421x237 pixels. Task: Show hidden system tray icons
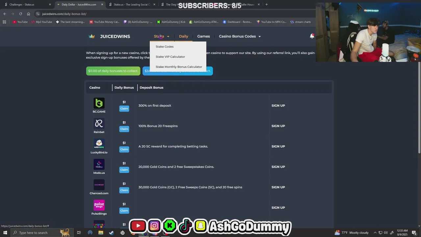(375, 233)
